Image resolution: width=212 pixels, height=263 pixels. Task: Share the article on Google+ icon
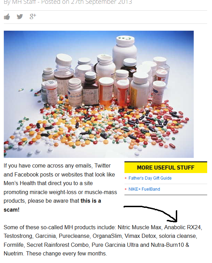[33, 17]
